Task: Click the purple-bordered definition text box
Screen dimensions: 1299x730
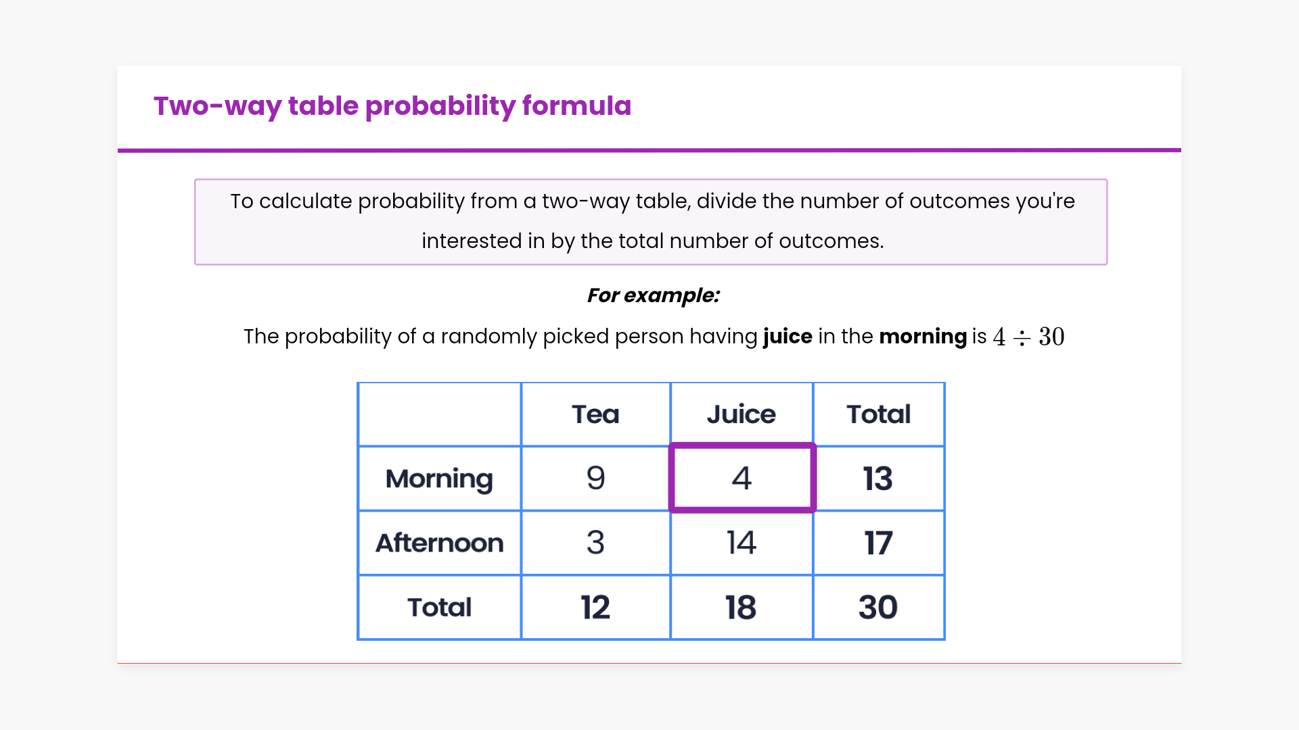Action: pyautogui.click(x=651, y=222)
